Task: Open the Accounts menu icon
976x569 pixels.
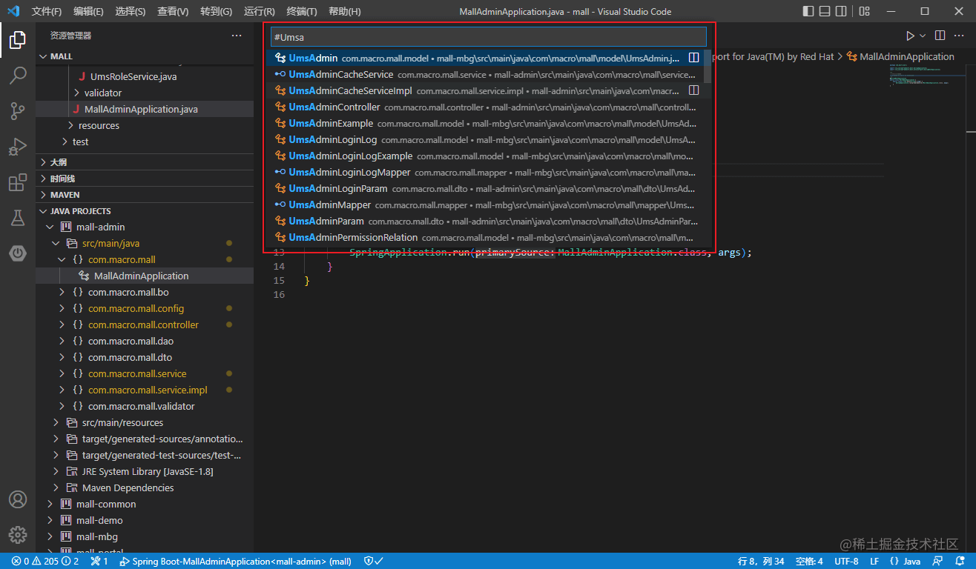Action: click(x=18, y=499)
